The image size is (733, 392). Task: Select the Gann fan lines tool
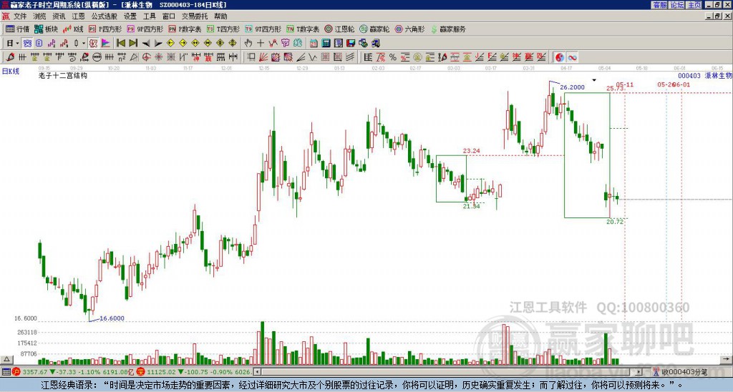[x=263, y=57]
